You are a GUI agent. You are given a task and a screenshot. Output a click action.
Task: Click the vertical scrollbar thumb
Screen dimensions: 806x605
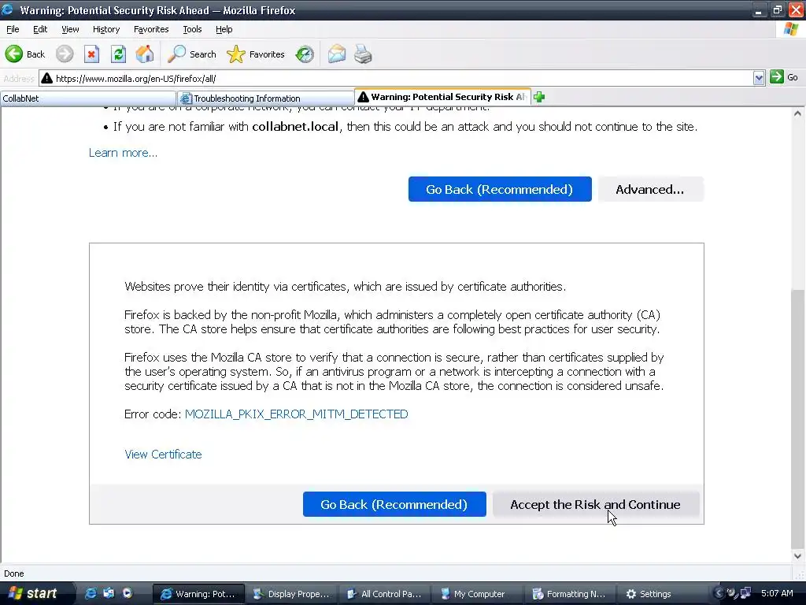tap(797, 419)
